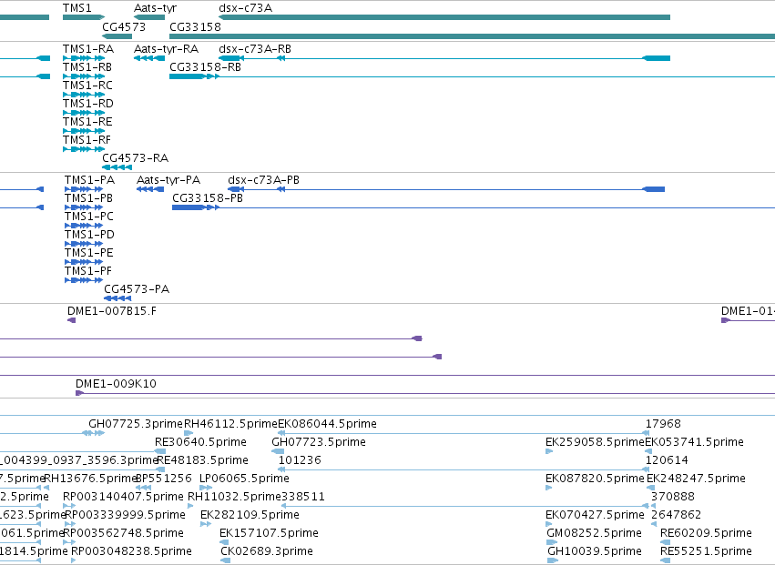
Task: Click the EK259058.5prime EST label
Action: coord(595,442)
